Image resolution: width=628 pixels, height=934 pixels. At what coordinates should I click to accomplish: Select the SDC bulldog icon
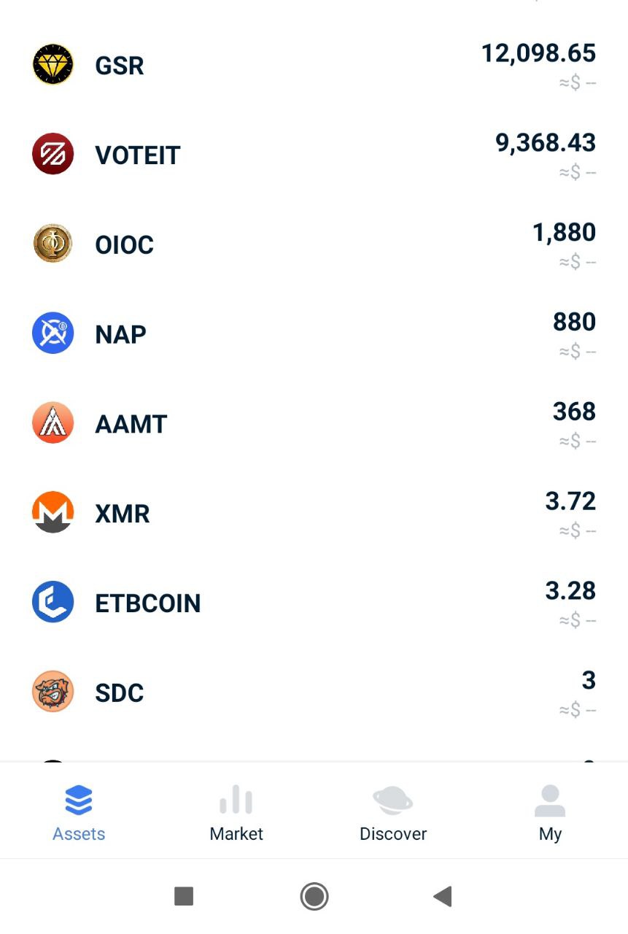[x=53, y=692]
